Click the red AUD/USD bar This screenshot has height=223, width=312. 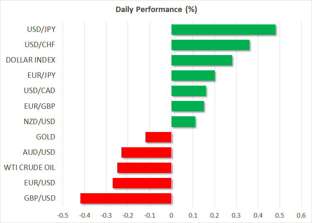146,152
